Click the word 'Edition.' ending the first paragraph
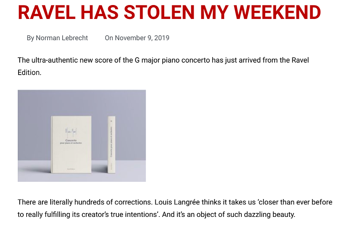Viewport: 345px width, 225px height. pos(29,72)
